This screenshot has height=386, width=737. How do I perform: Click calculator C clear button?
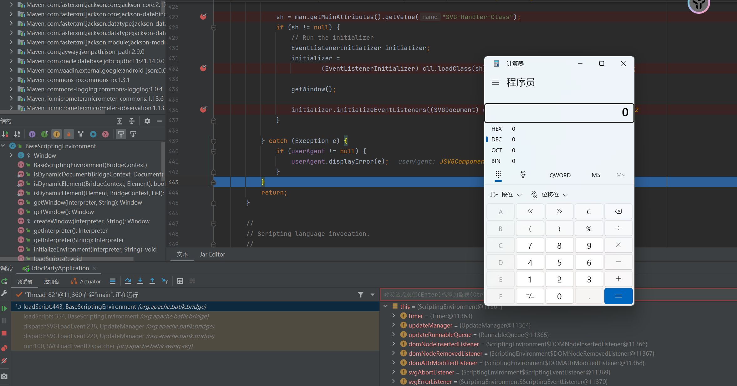coord(589,212)
